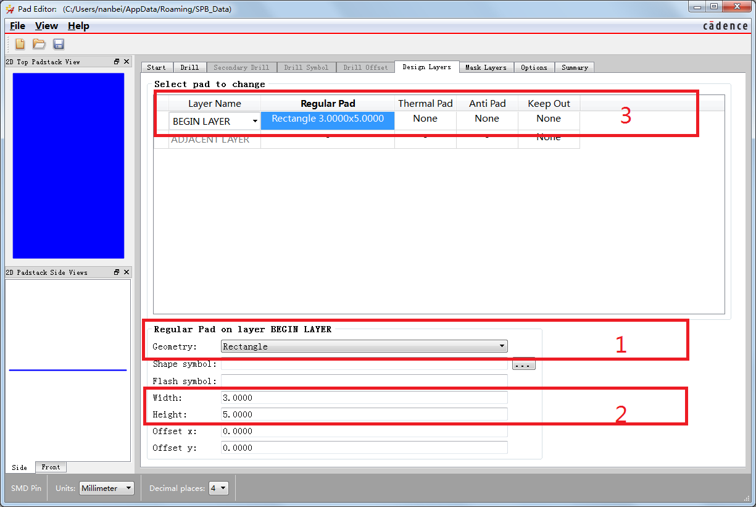Go to the Drill tab

[189, 67]
